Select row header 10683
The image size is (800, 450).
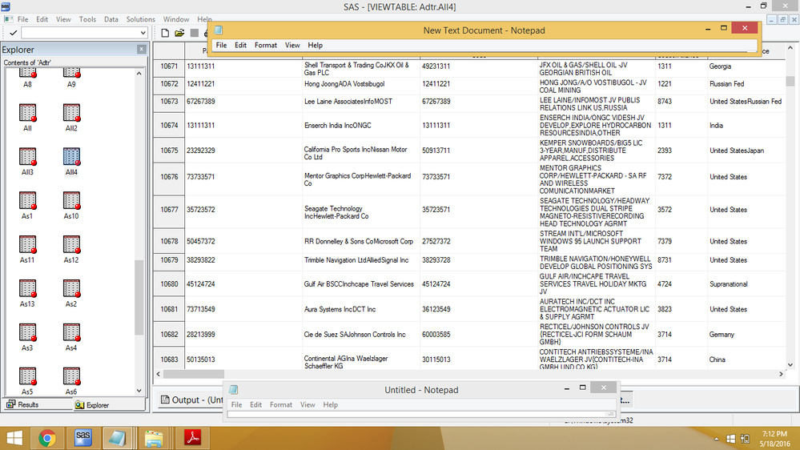169,360
